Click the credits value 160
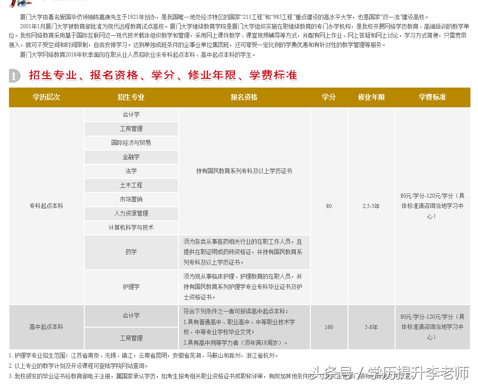 [x=329, y=327]
